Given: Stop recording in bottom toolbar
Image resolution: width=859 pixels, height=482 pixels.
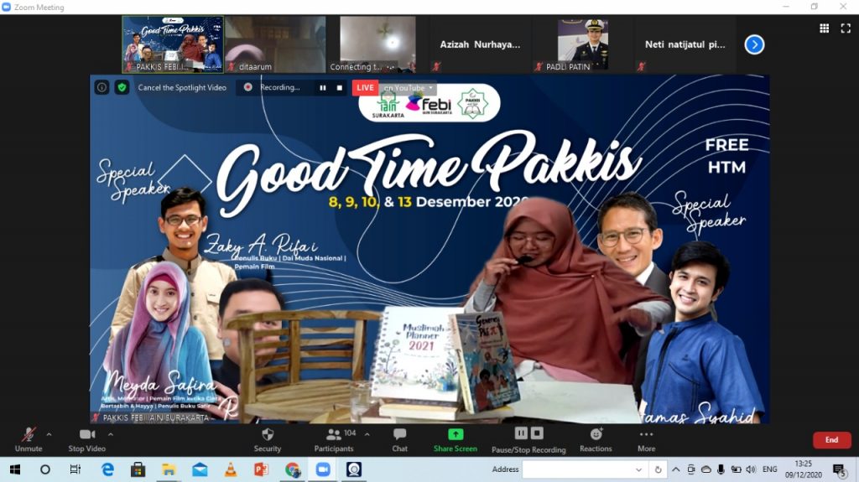Looking at the screenshot, I should 537,433.
